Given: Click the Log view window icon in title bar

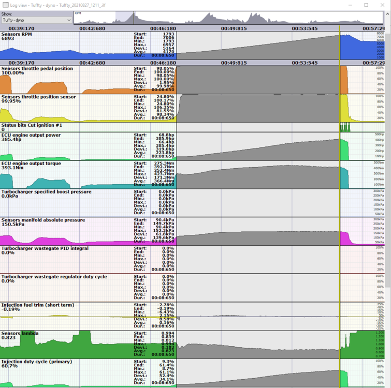Looking at the screenshot, I should point(5,5).
